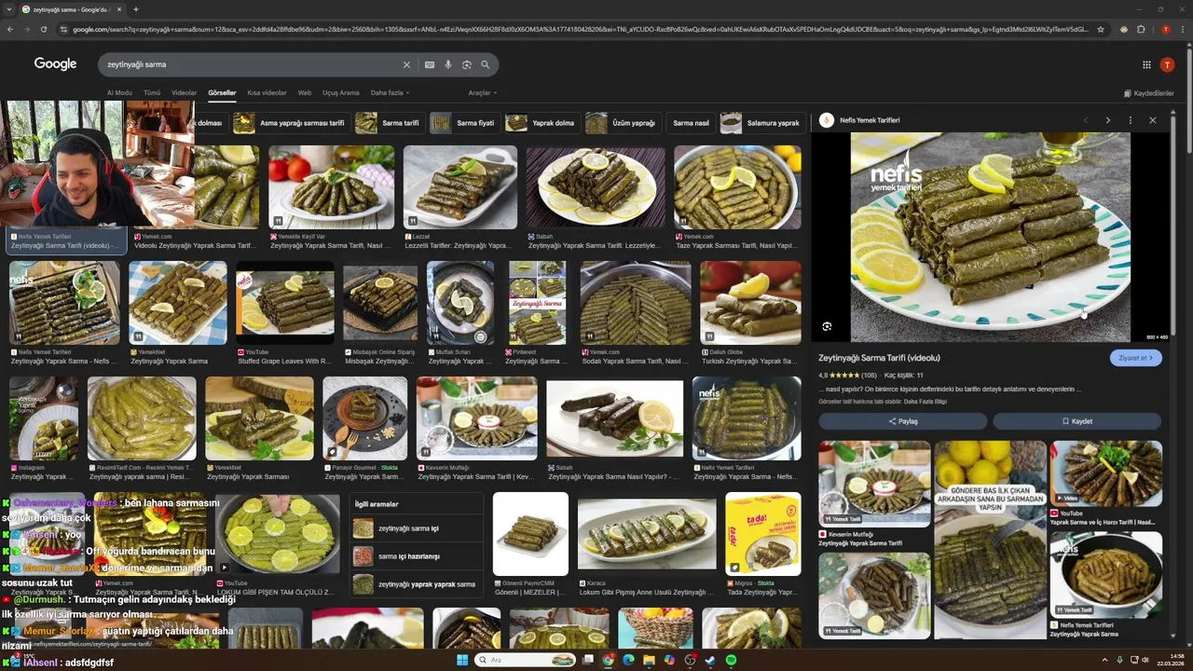Open Steam from the taskbar
1193x671 pixels.
coord(710,660)
